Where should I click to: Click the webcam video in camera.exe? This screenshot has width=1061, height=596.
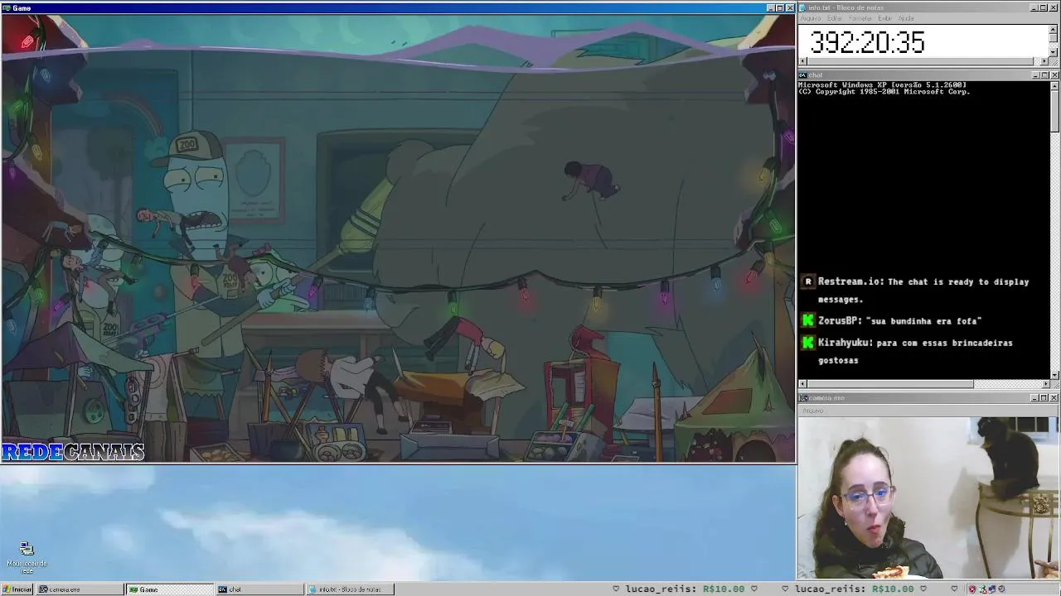pos(928,497)
